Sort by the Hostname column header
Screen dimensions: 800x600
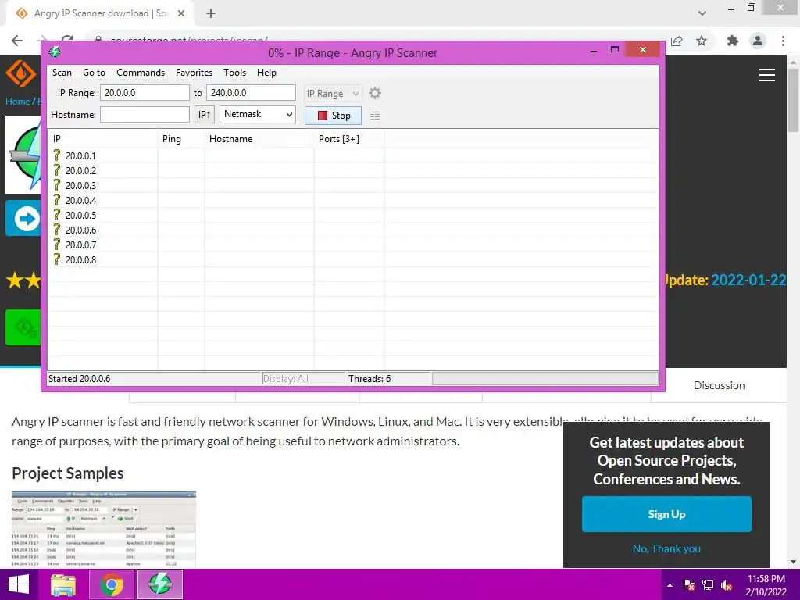(259, 139)
